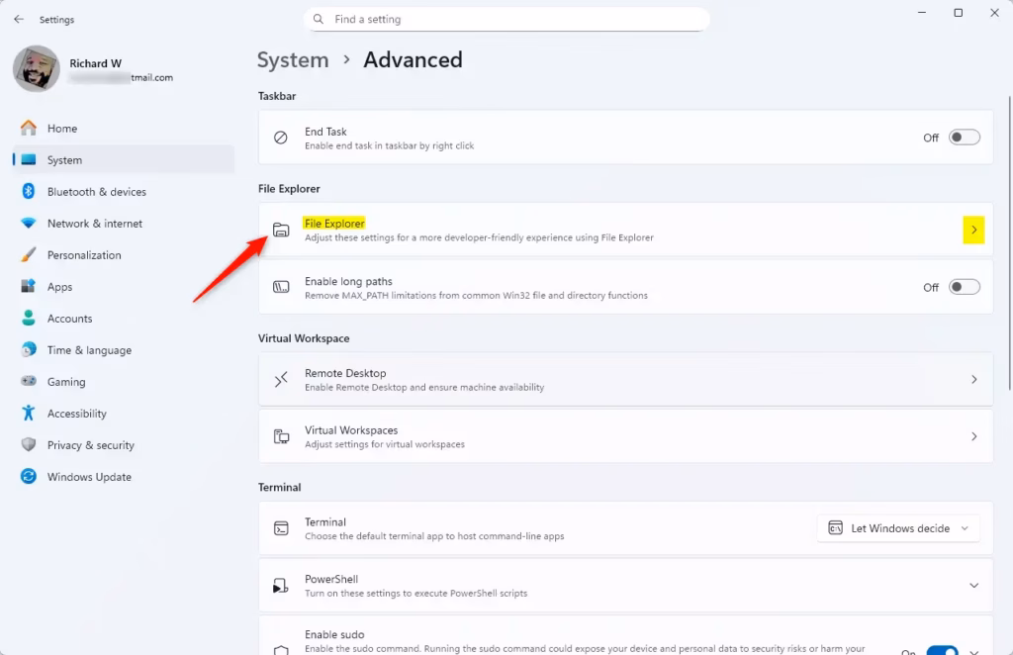Open Network & internet settings
Image resolution: width=1013 pixels, height=655 pixels.
point(123,223)
